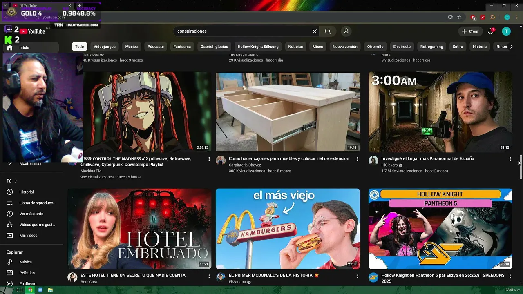
Task: Click the page vertical scrollbar thumb
Action: click(521, 167)
